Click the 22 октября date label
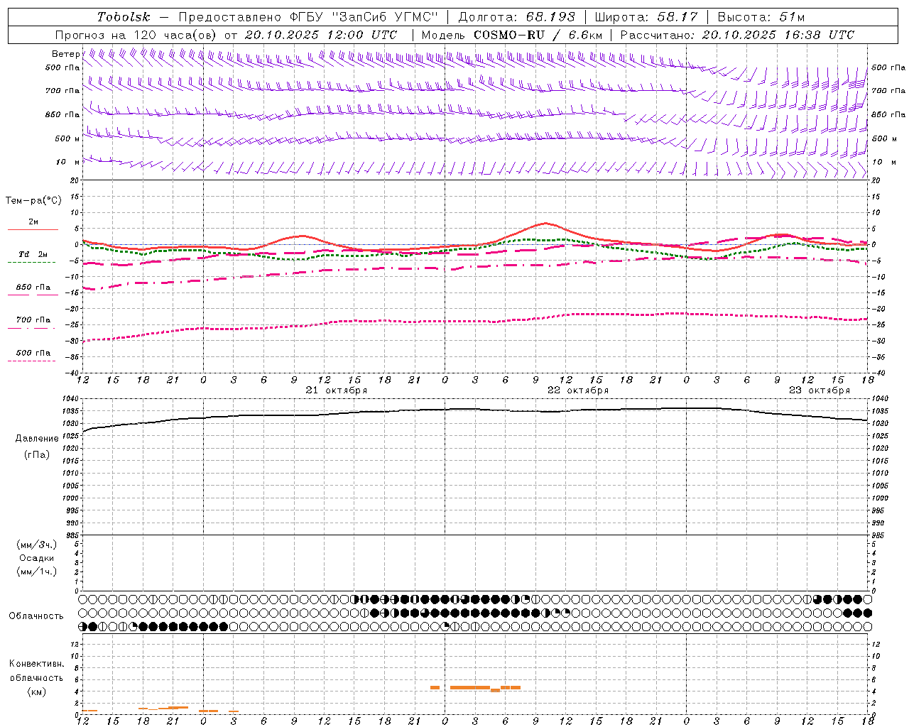The height and width of the screenshot is (727, 909). point(578,390)
